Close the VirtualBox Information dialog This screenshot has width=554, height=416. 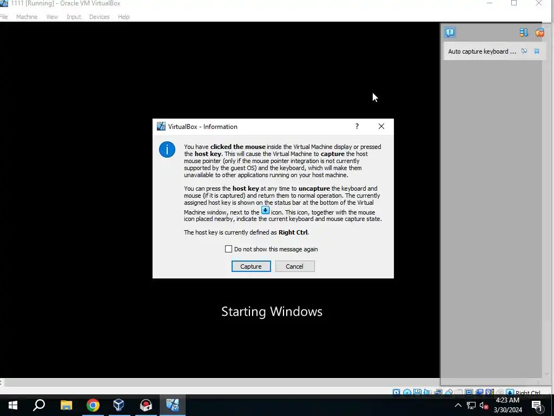point(381,126)
